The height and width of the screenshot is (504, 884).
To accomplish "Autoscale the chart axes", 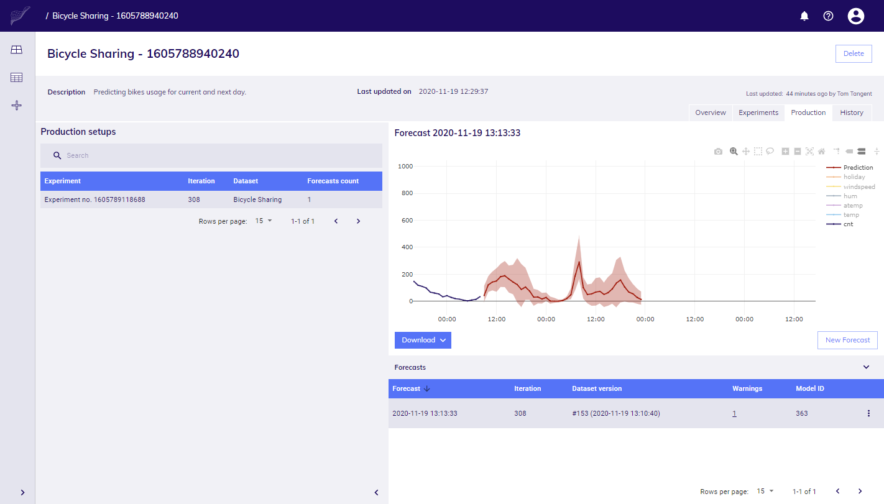I will pos(809,151).
